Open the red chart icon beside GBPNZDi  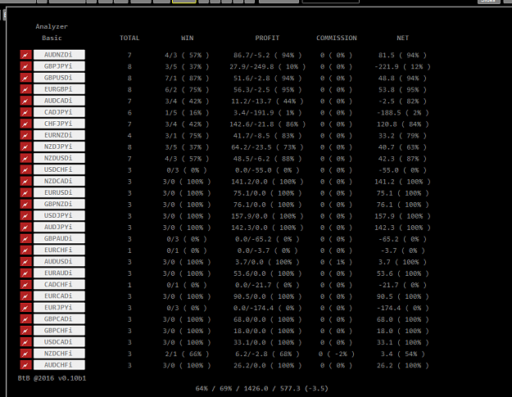25,204
